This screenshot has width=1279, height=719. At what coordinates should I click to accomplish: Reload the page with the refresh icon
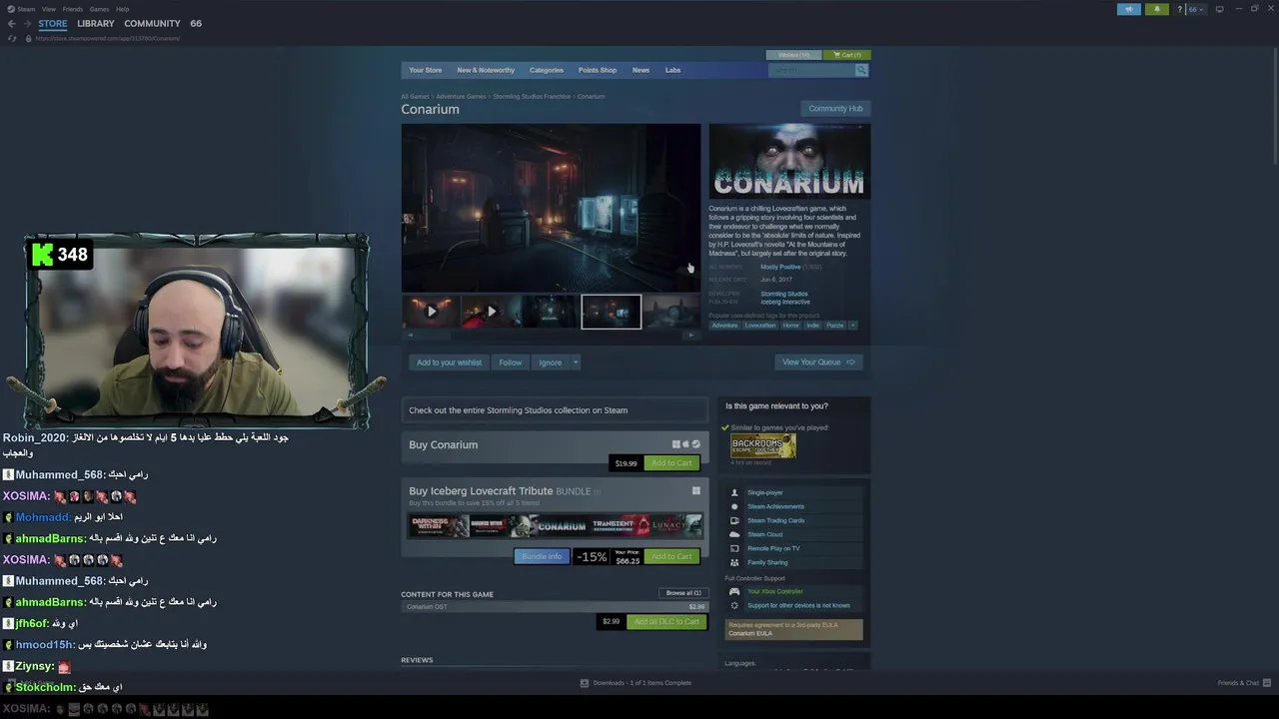(x=12, y=38)
